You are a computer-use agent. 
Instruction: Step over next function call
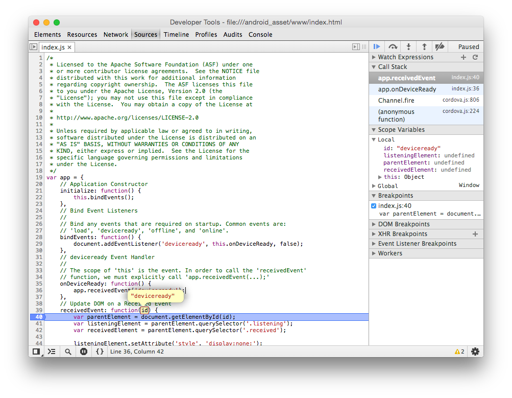pyautogui.click(x=393, y=46)
